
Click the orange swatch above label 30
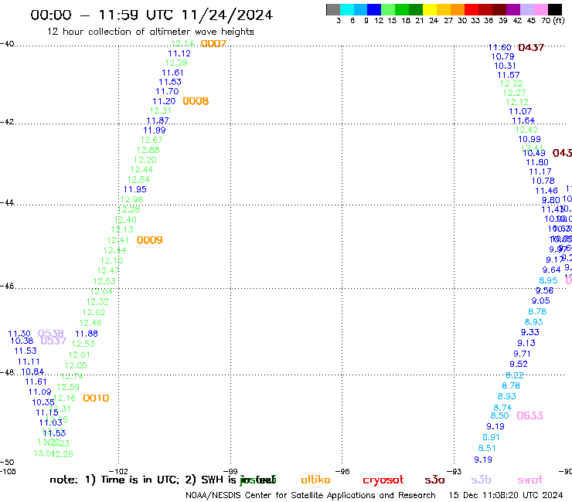tap(458, 9)
